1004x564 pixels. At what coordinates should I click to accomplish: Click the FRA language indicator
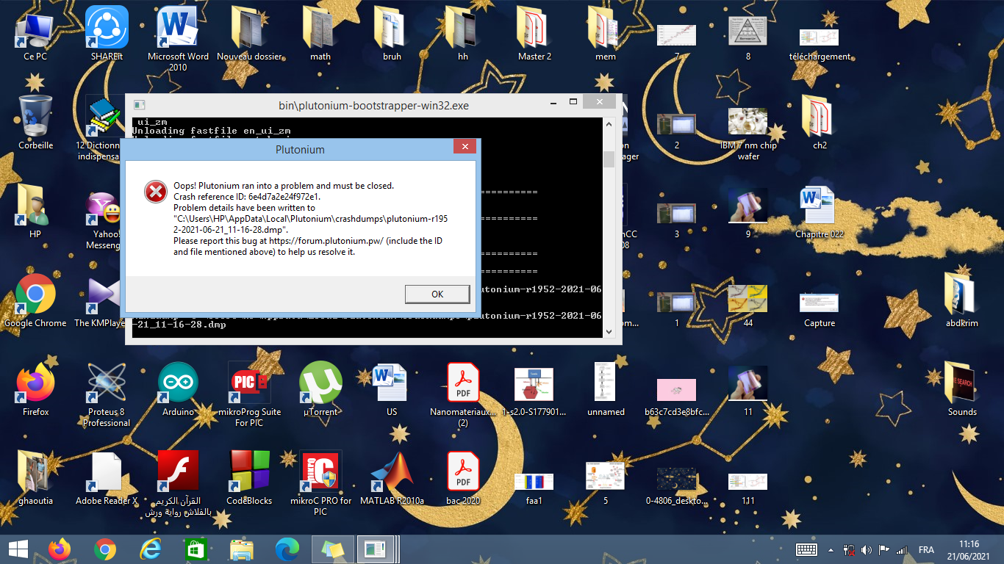click(x=926, y=550)
